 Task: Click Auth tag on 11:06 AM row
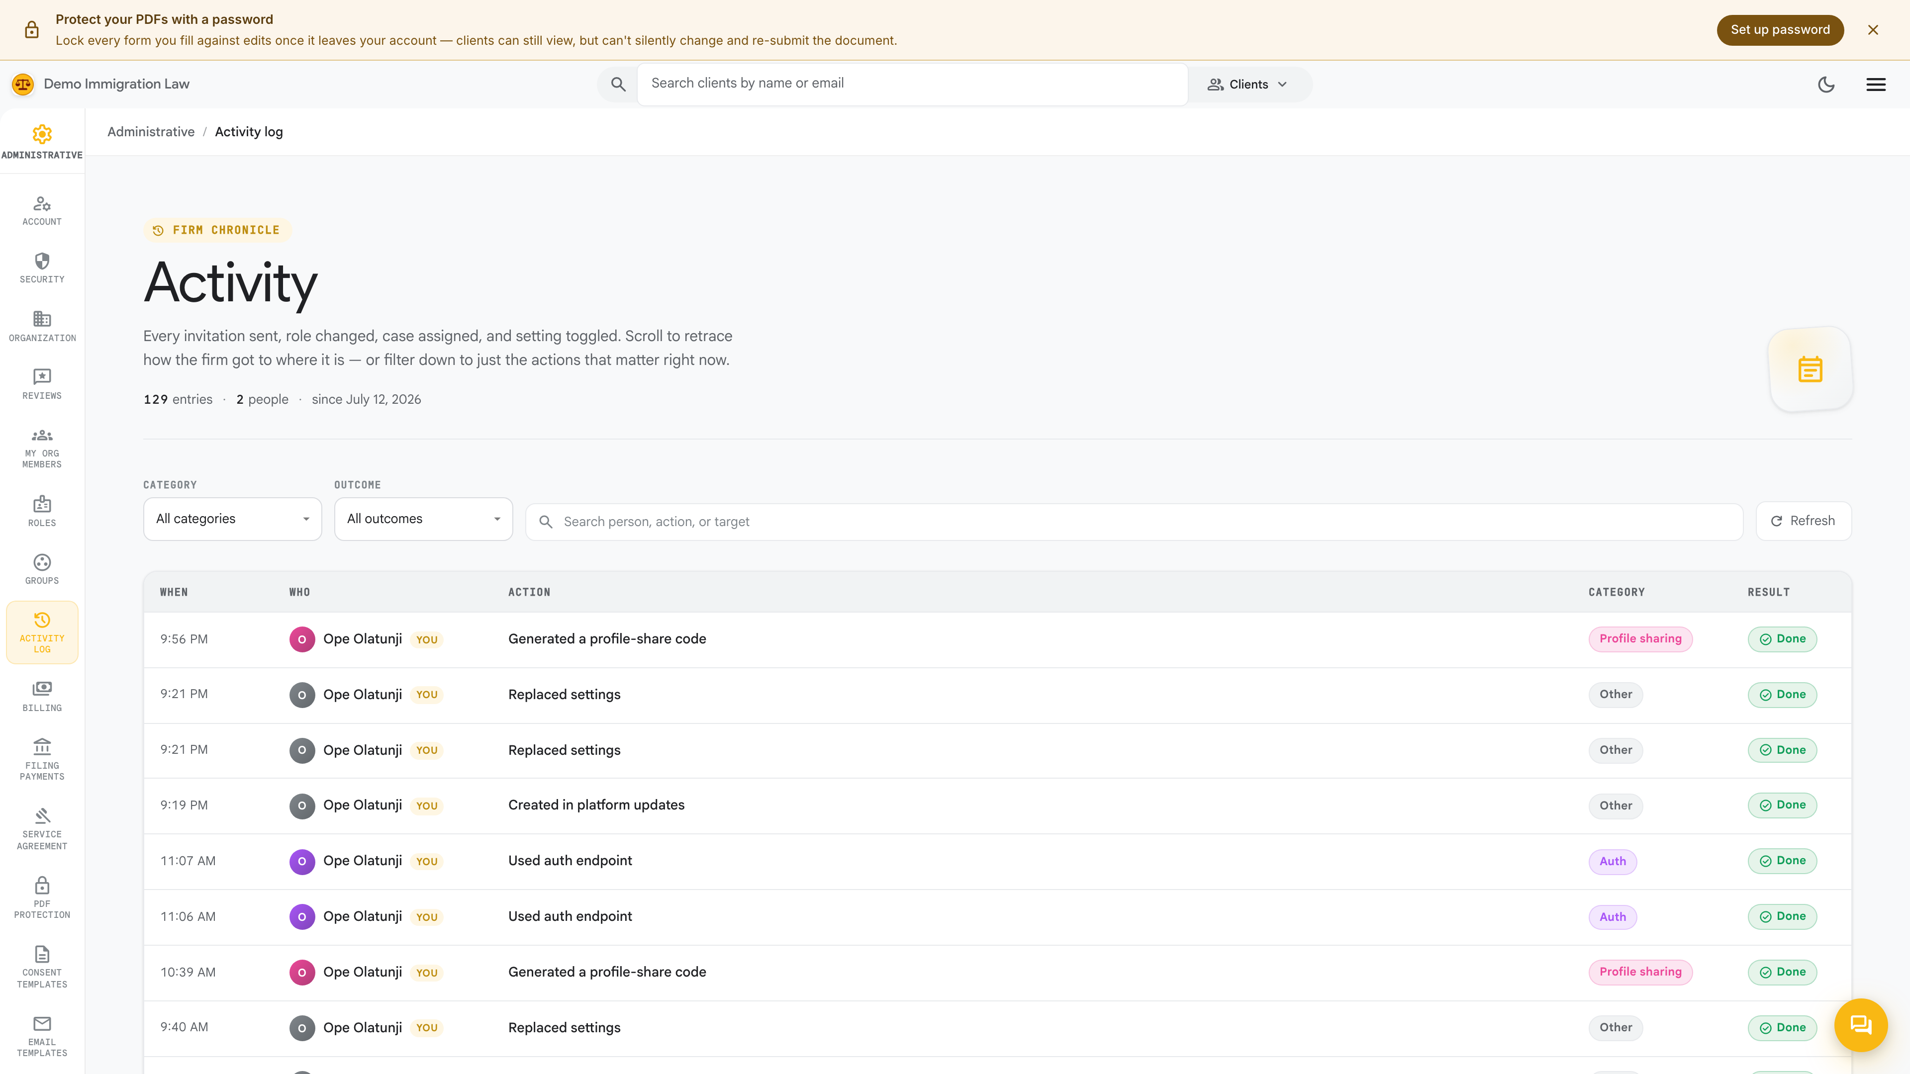click(x=1612, y=917)
